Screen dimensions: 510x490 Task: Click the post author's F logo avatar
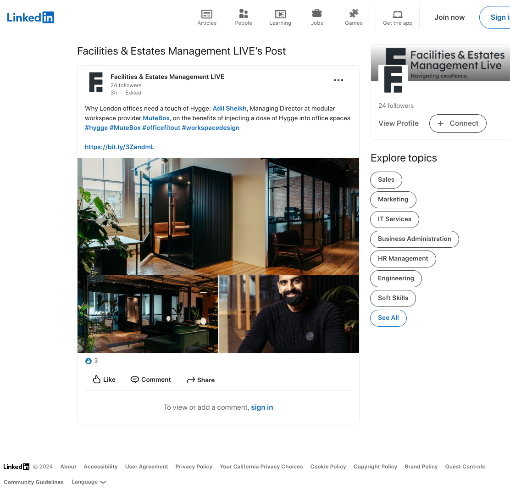(95, 82)
